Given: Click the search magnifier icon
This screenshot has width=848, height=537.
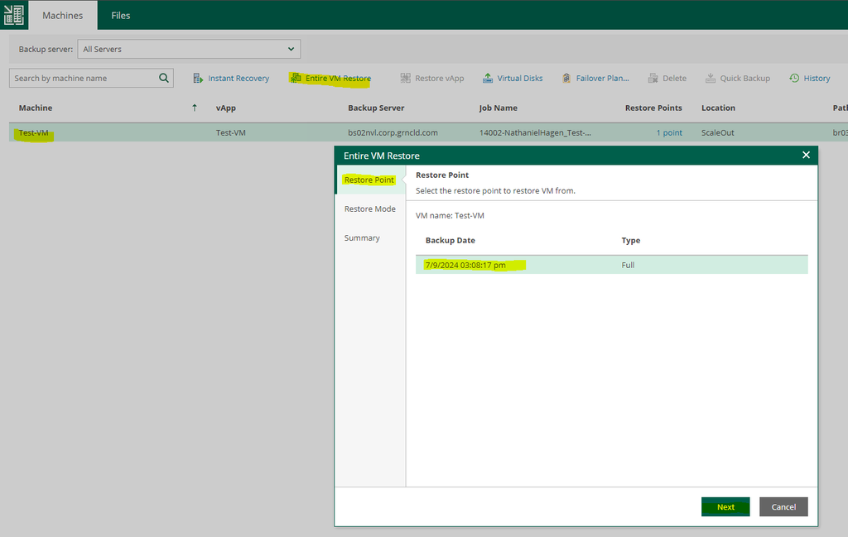Looking at the screenshot, I should [x=163, y=79].
